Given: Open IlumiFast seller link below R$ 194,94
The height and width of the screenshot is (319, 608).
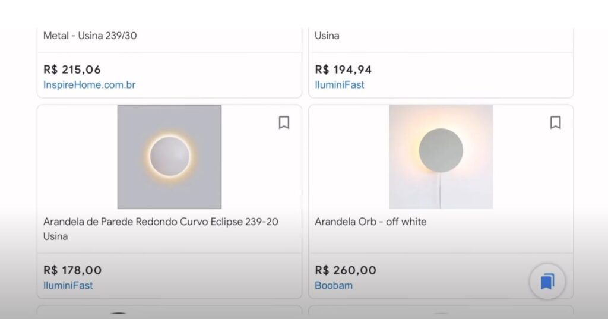Looking at the screenshot, I should [x=340, y=85].
